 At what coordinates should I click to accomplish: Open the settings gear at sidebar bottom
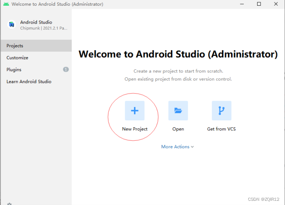[10, 204]
